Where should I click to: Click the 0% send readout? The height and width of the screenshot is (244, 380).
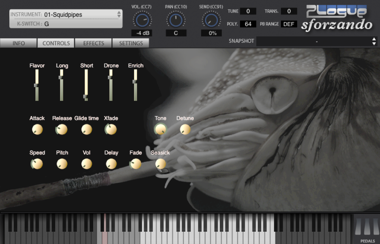tap(212, 33)
